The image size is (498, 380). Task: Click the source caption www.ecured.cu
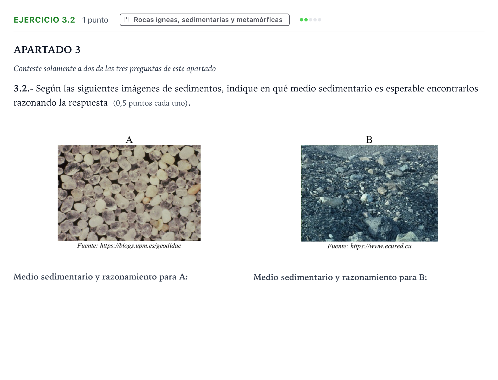(369, 246)
